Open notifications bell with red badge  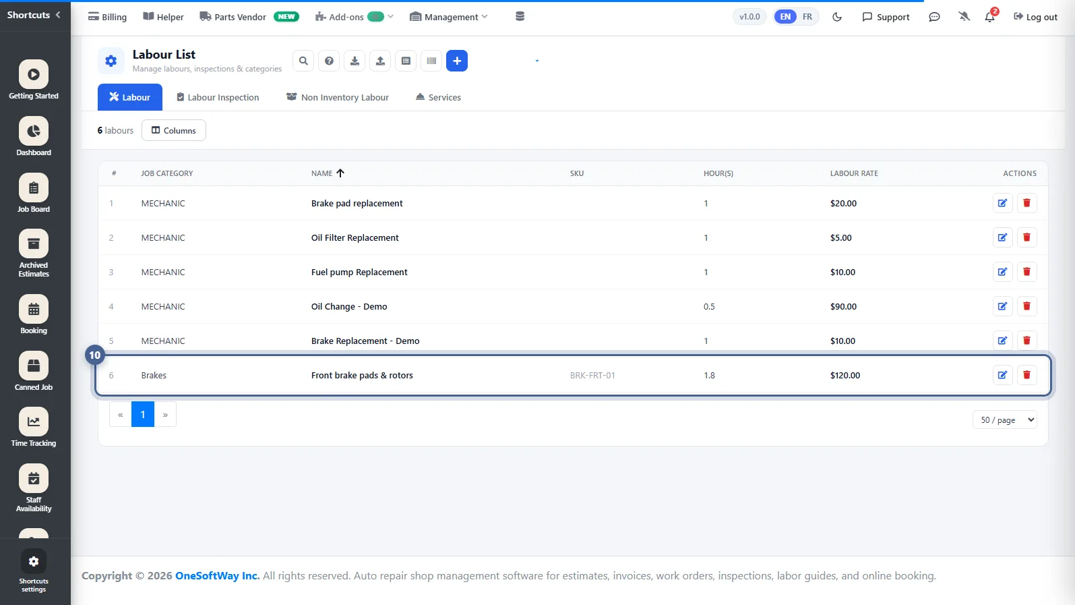(990, 16)
